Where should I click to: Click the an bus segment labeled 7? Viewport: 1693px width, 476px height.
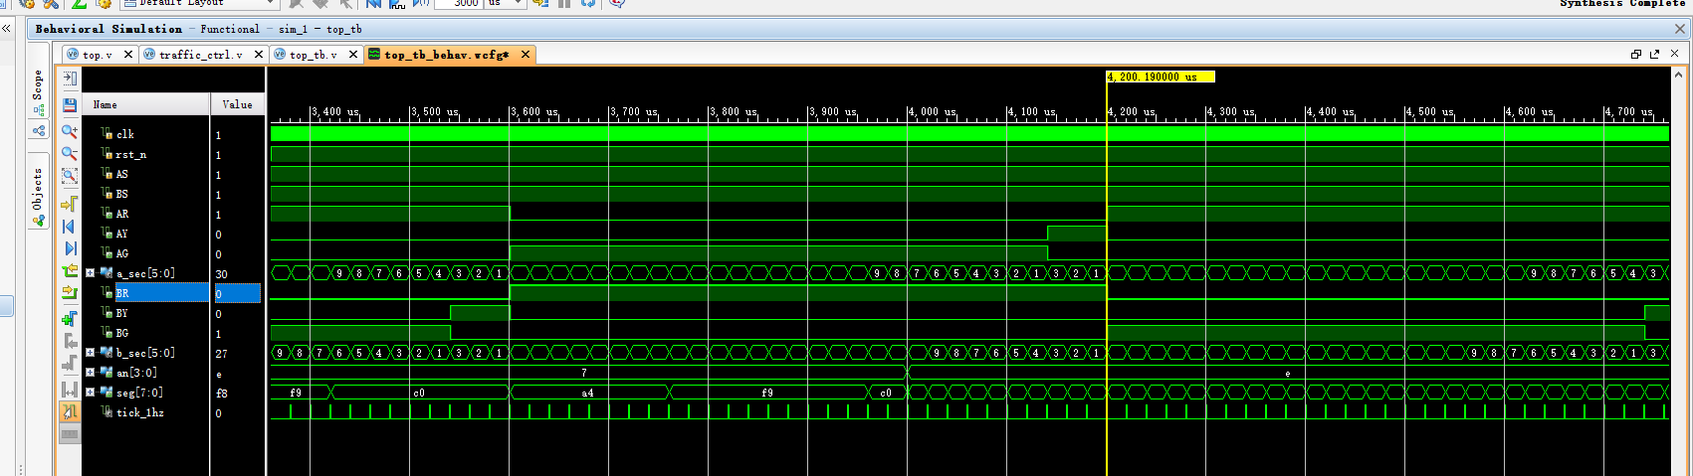[584, 373]
